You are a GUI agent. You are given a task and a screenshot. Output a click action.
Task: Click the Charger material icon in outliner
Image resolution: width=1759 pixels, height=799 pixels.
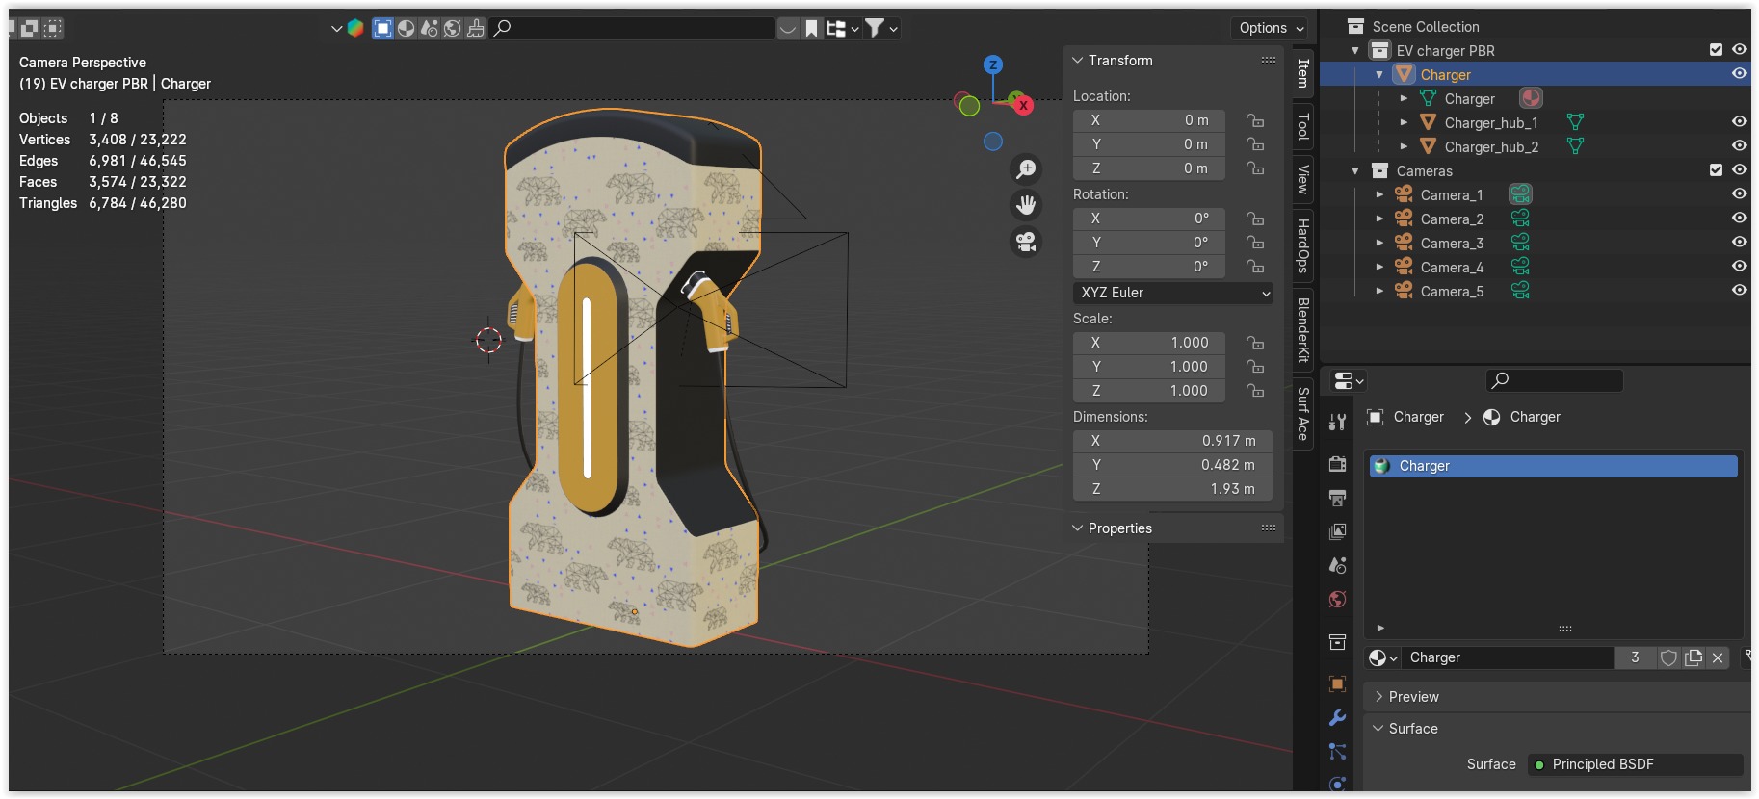tap(1531, 98)
